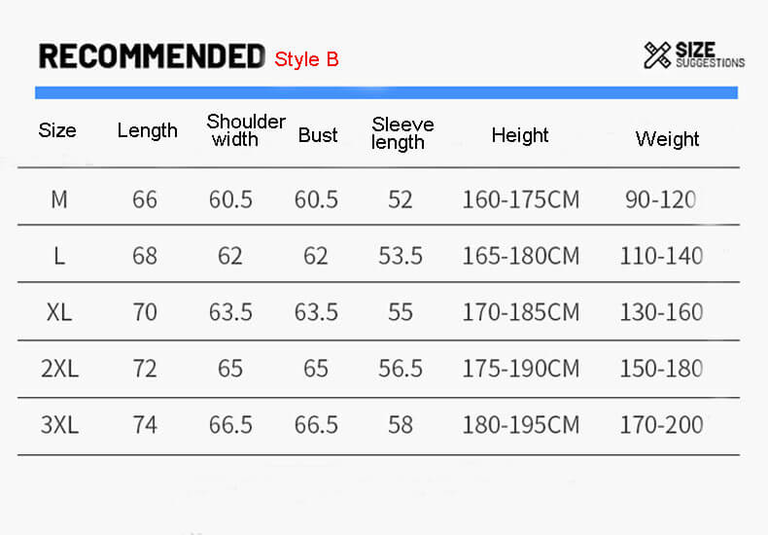Click the Sleeve length column header
Screen dimensions: 768x535
click(x=401, y=133)
